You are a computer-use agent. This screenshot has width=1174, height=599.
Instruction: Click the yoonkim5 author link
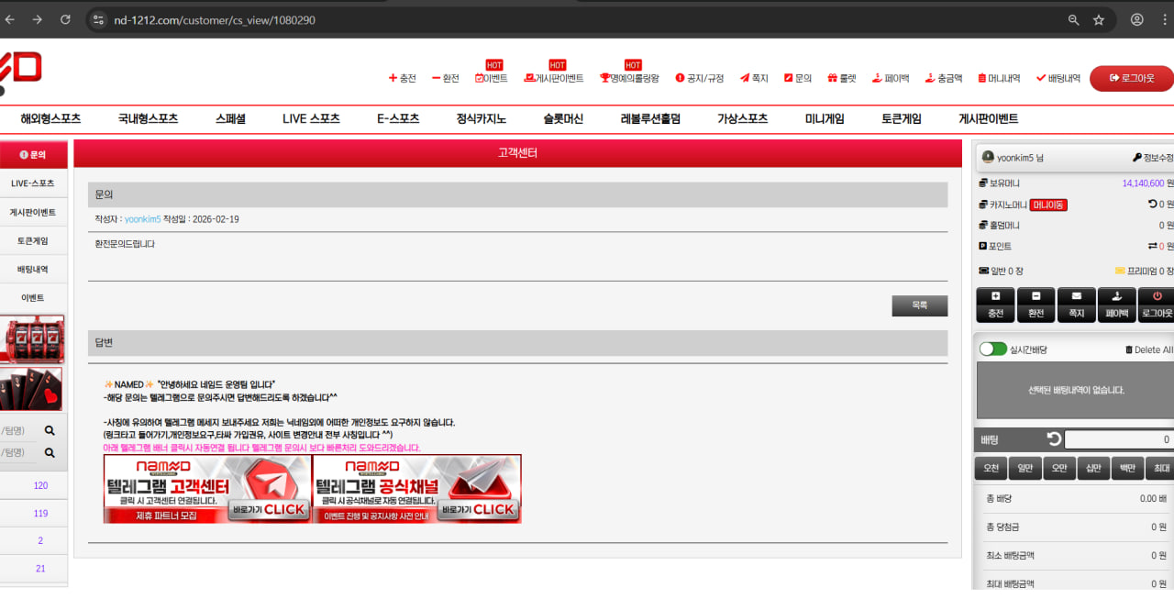[x=142, y=219]
